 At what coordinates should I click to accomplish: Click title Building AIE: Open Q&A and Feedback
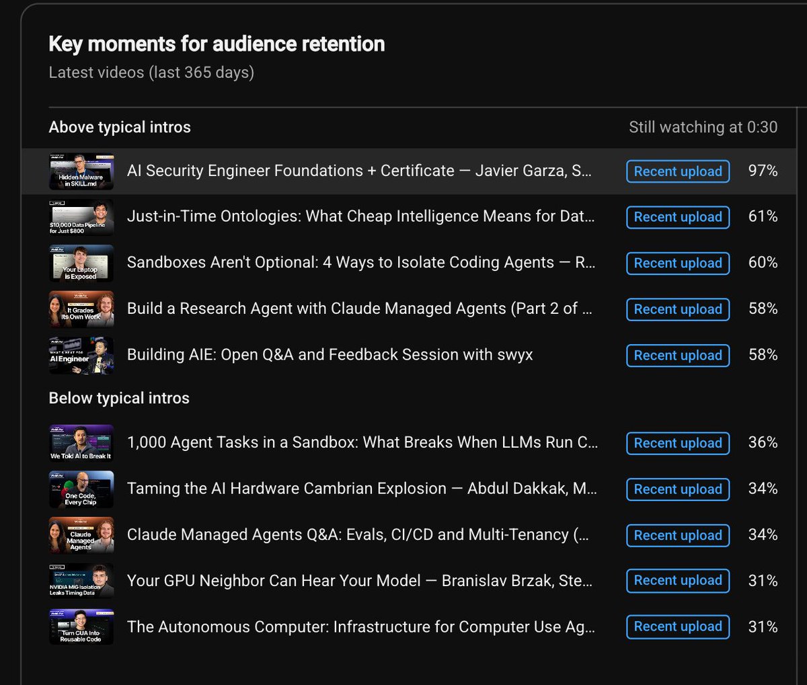click(330, 354)
